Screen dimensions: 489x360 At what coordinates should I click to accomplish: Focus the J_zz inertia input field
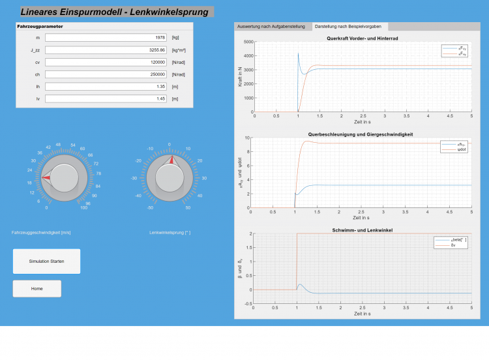(x=106, y=50)
